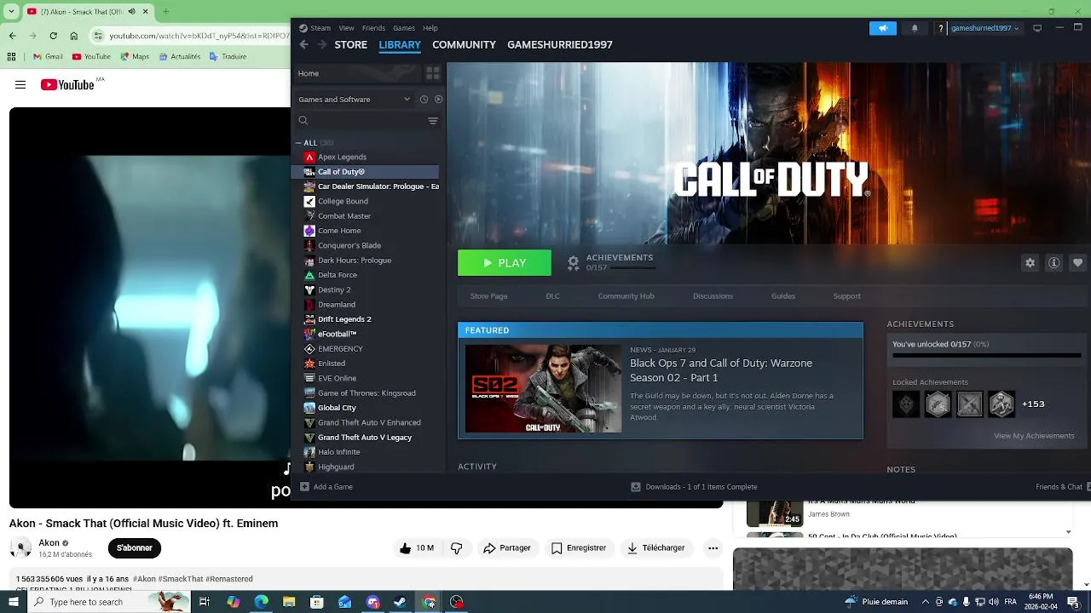The image size is (1091, 613).
Task: Click the library search input field
Action: 367,121
